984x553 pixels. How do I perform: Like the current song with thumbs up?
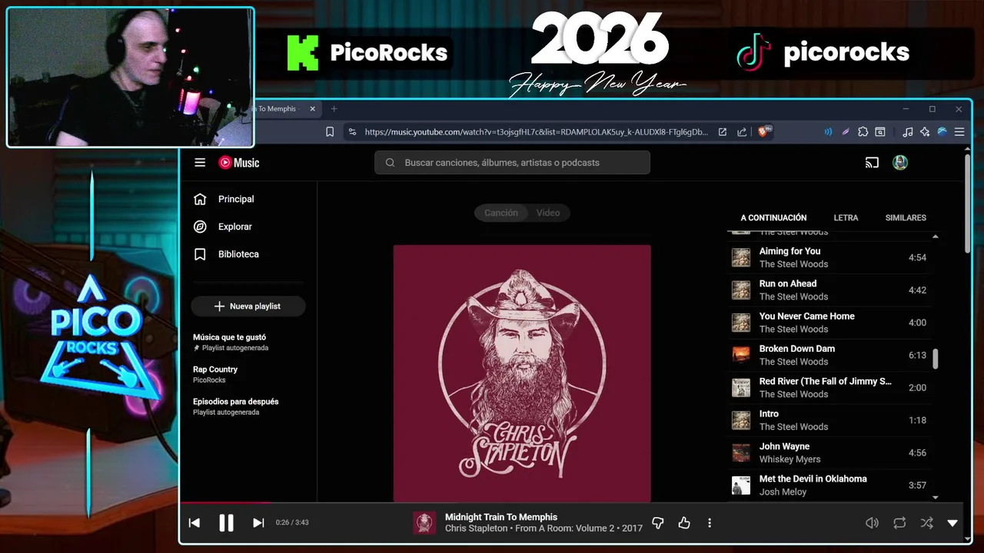[684, 523]
